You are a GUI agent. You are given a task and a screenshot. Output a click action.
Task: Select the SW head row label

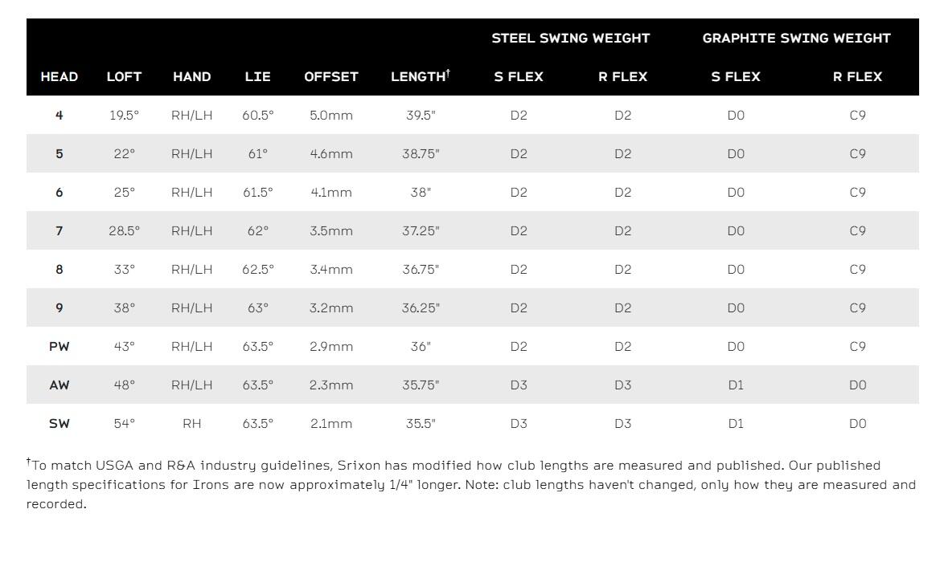59,424
